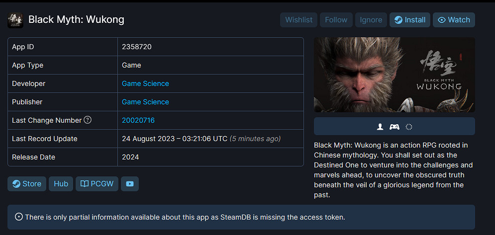The height and width of the screenshot is (235, 495).
Task: Click the YouTube icon button
Action: pyautogui.click(x=130, y=184)
